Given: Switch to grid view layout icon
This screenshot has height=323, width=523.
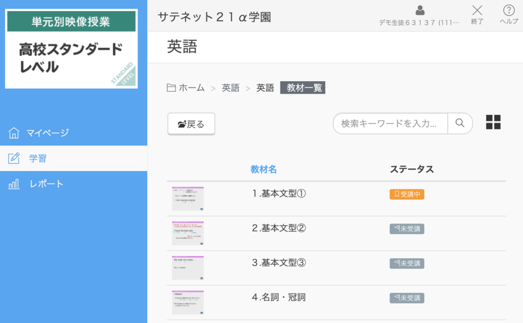Looking at the screenshot, I should (x=493, y=122).
